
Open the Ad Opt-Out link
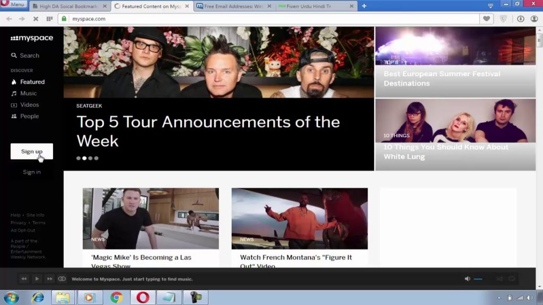23,230
